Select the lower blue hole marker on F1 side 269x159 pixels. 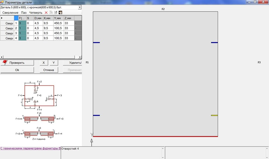[96, 115]
